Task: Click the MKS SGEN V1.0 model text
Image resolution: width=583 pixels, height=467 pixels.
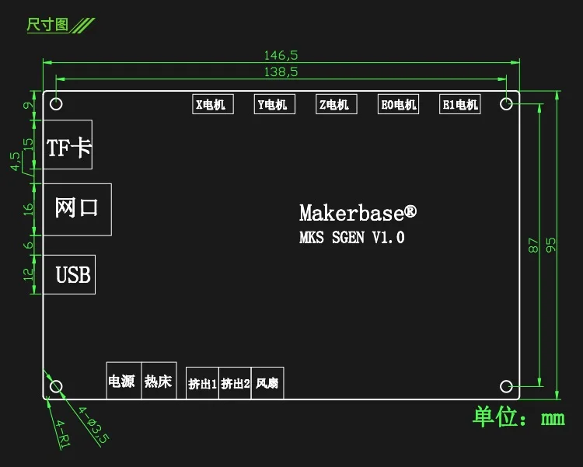Action: coord(351,237)
